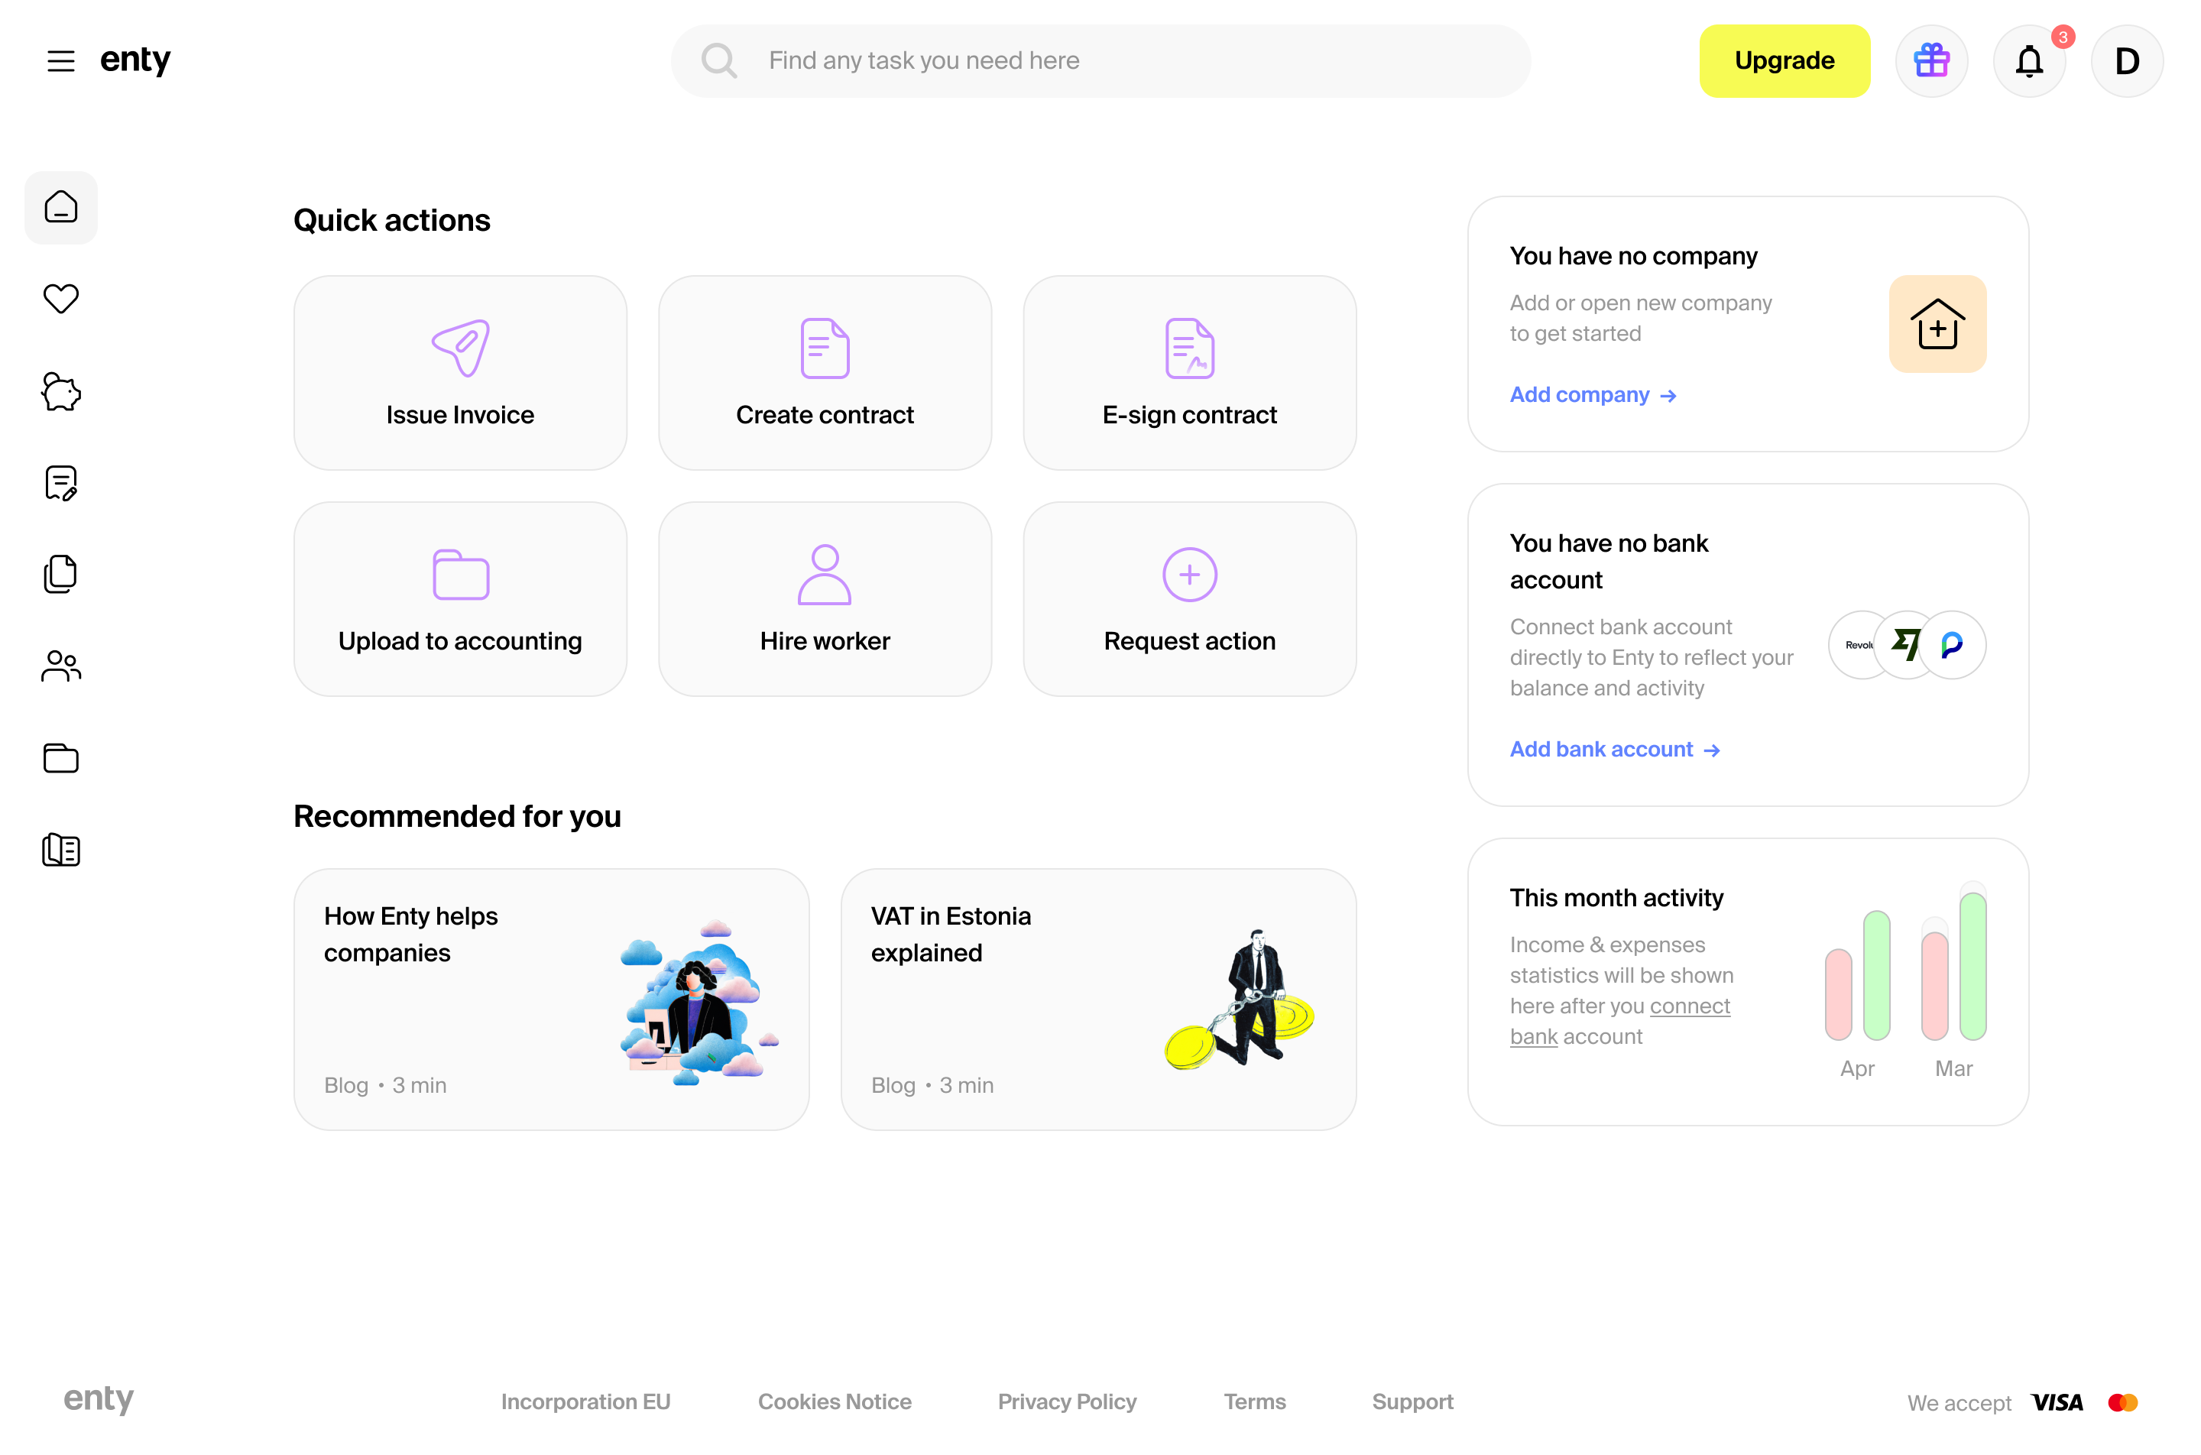The width and height of the screenshot is (2201, 1455).
Task: Open the folder sidebar icon
Action: click(x=61, y=758)
